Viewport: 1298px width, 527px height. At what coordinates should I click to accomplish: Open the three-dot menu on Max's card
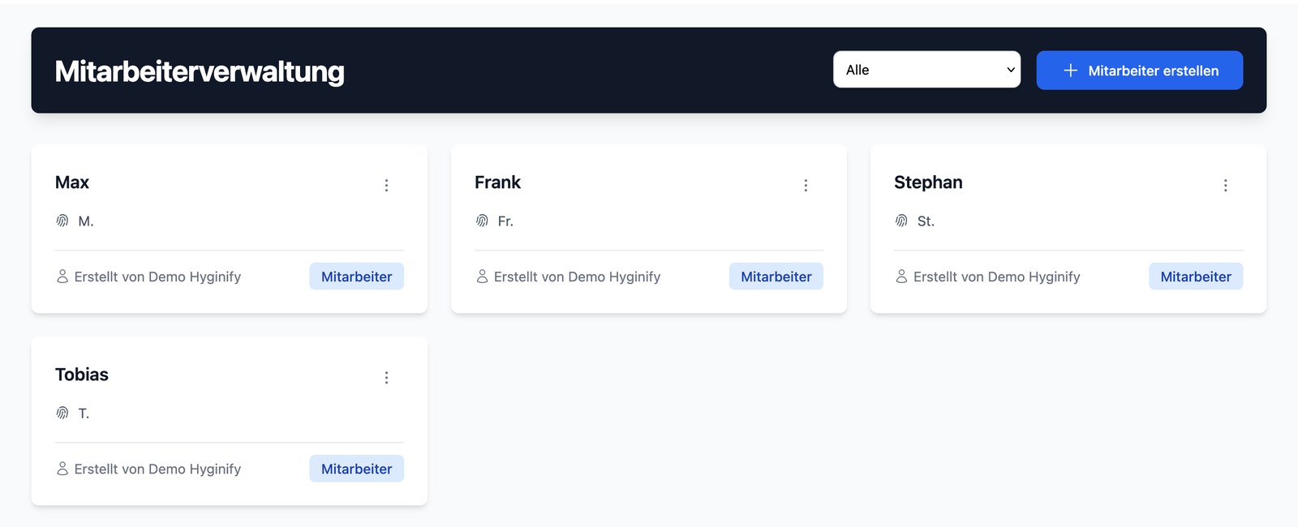click(386, 186)
